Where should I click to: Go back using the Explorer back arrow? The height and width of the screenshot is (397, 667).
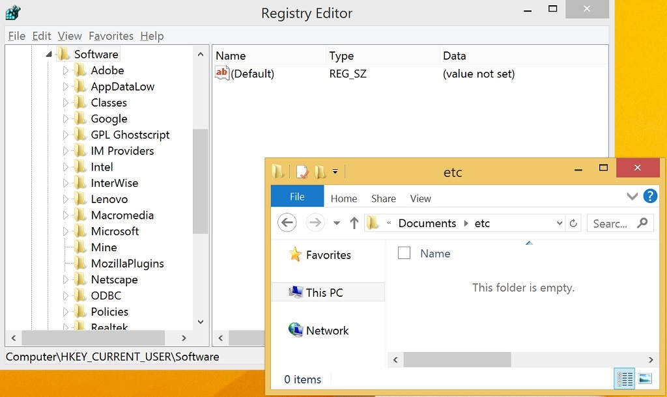[287, 223]
